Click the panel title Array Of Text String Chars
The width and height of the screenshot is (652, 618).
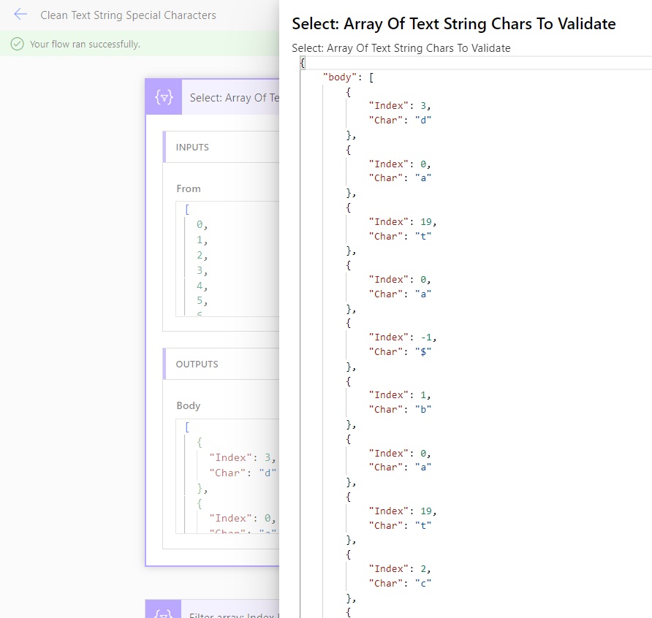(x=454, y=23)
